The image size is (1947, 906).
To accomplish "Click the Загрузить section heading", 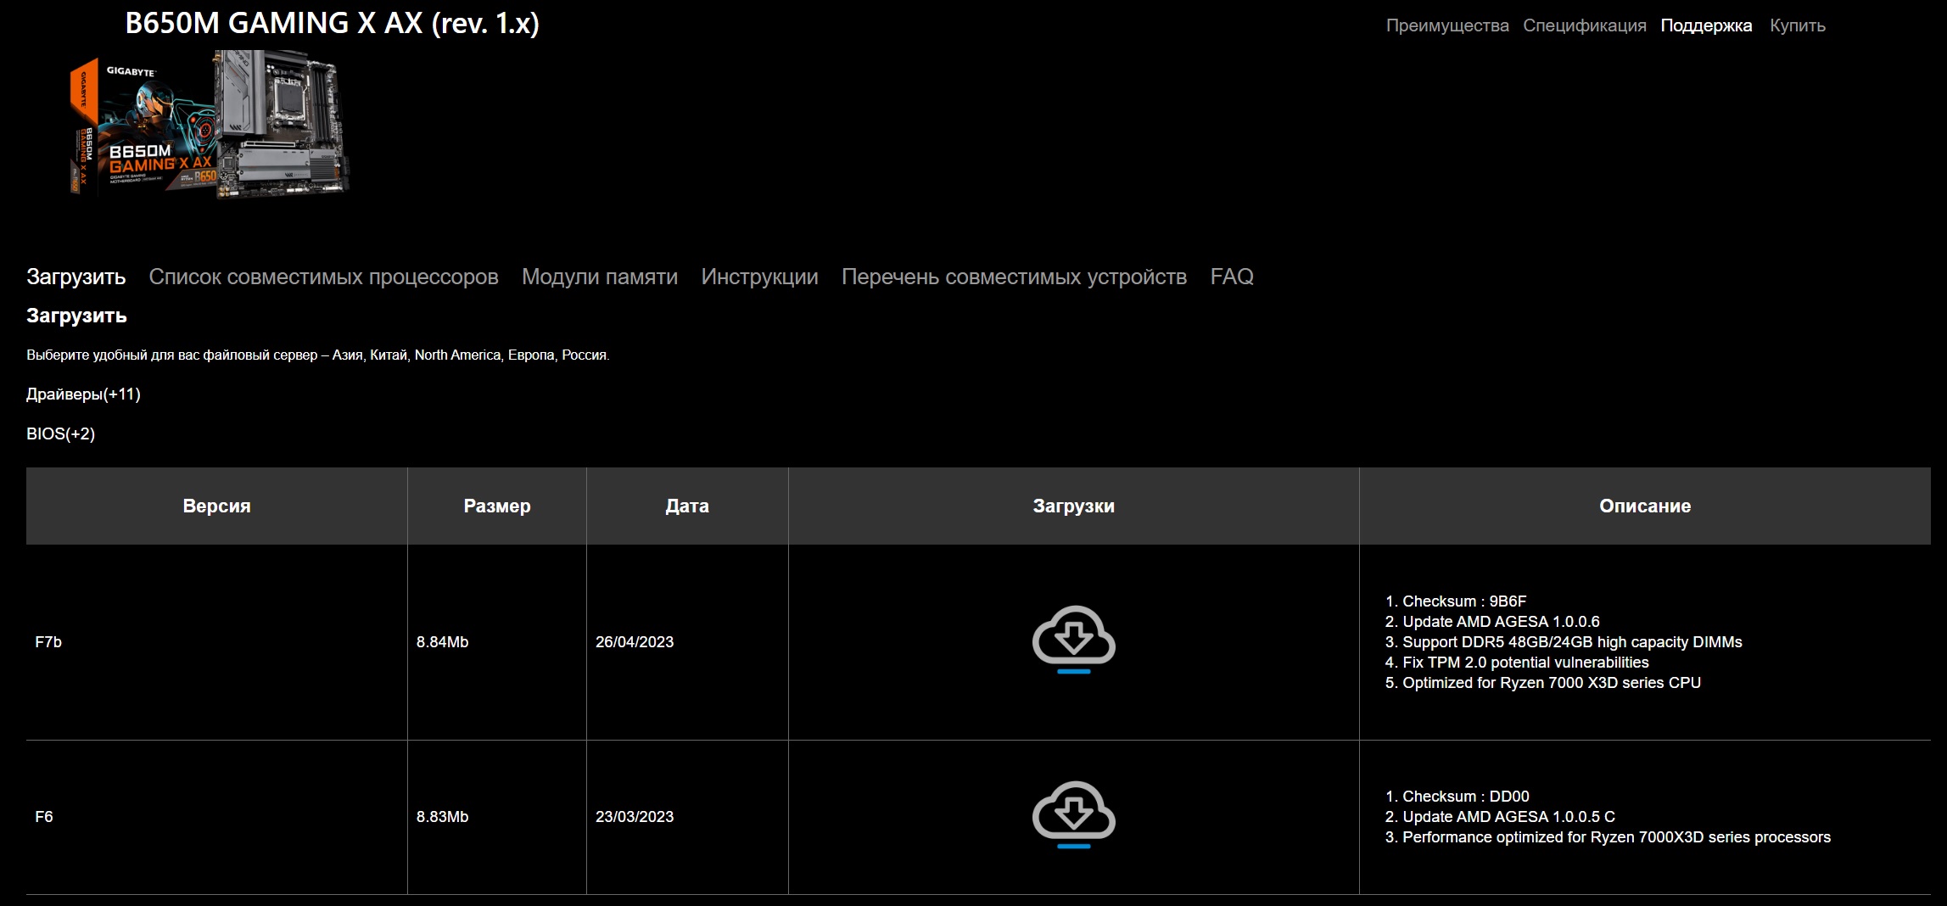I will click(x=76, y=316).
